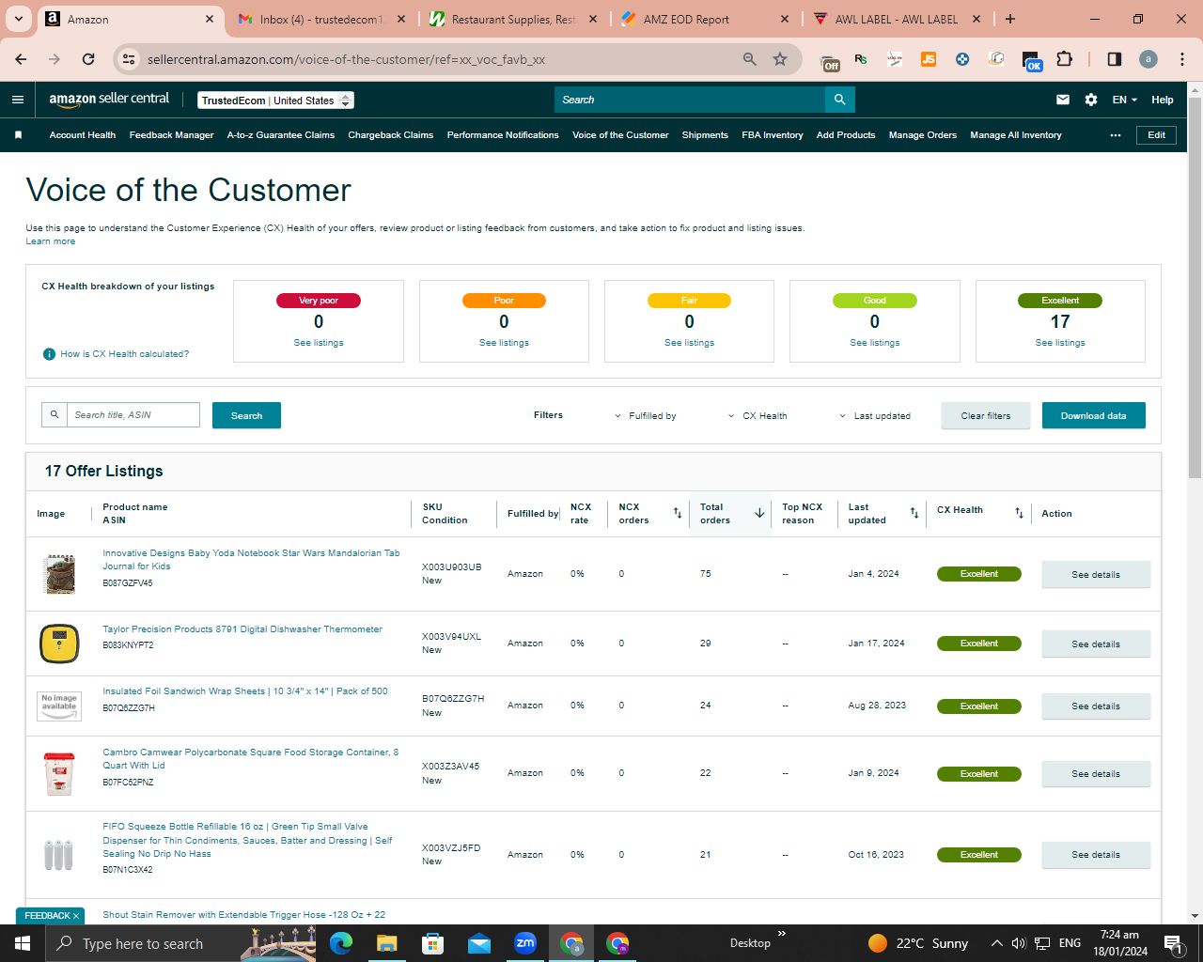The image size is (1203, 962).
Task: Click the info icon beside CX Health calculated
Action: tap(49, 354)
